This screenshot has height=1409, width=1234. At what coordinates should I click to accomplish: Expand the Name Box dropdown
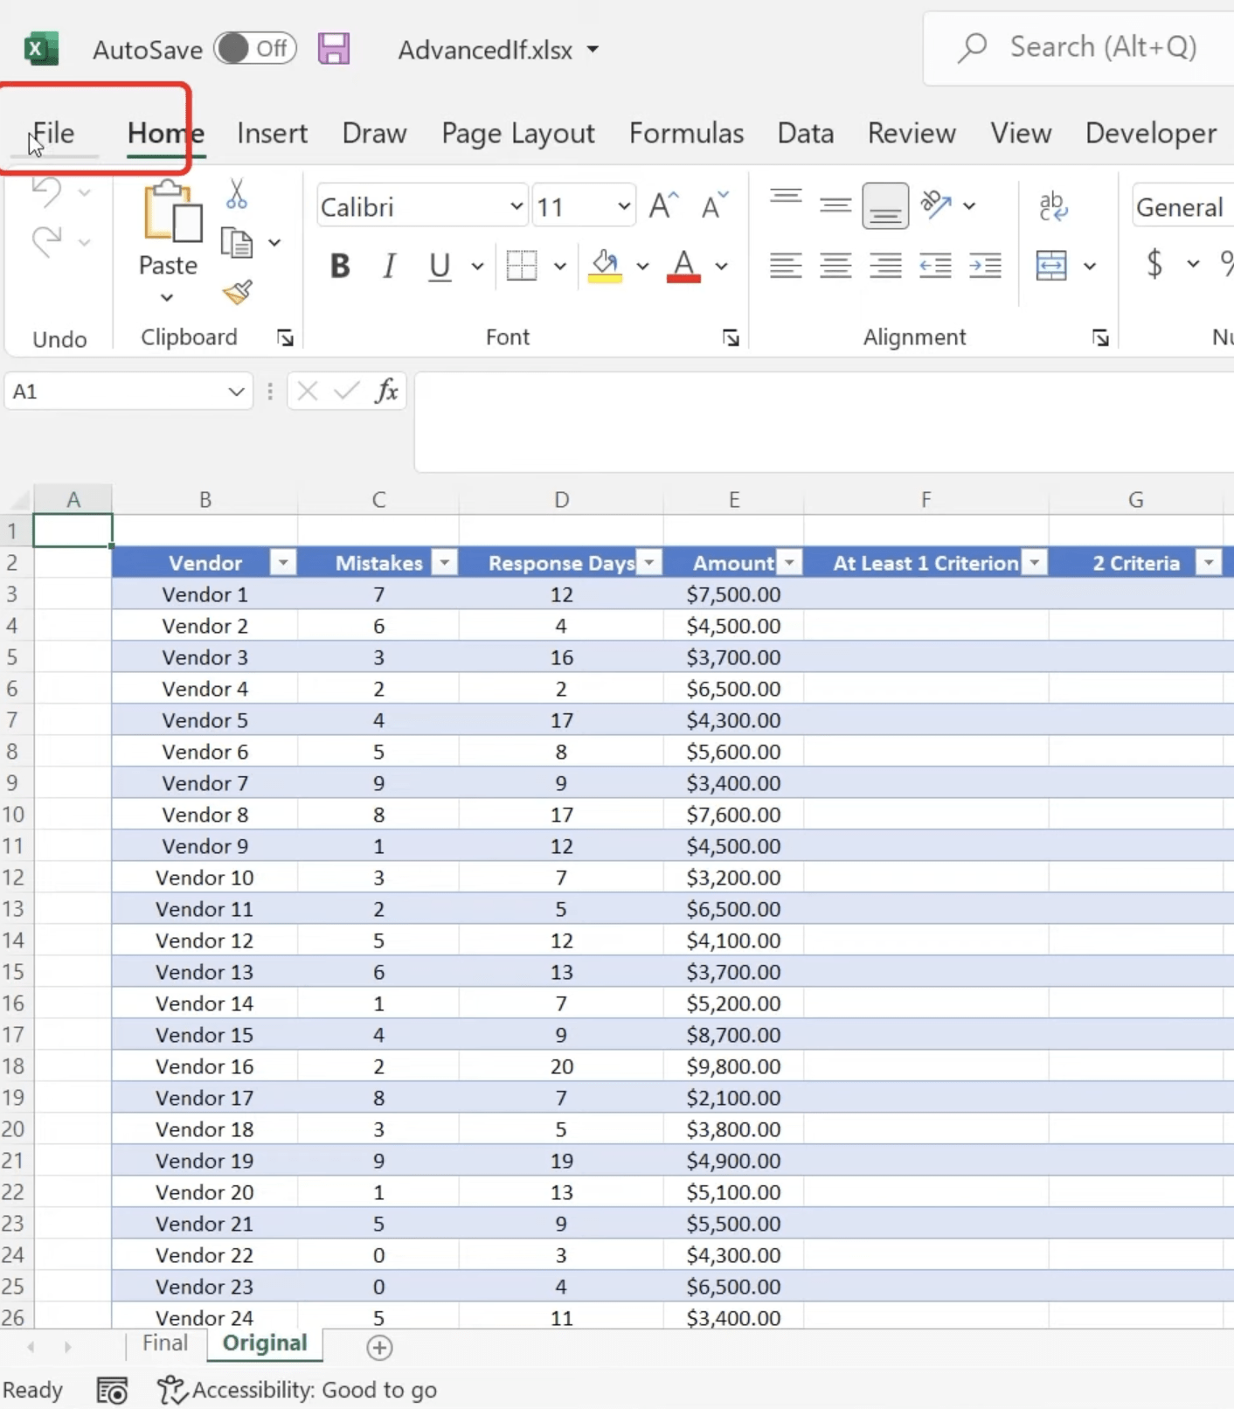236,392
